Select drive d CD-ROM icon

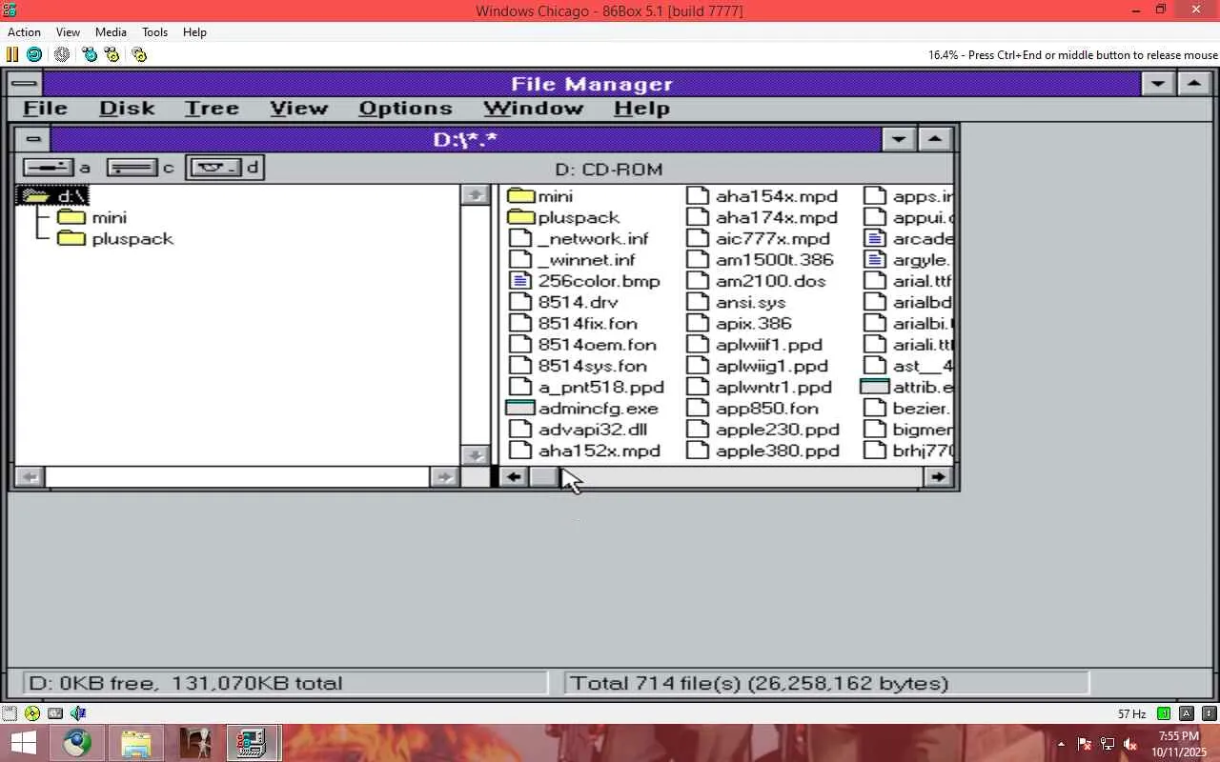point(214,168)
